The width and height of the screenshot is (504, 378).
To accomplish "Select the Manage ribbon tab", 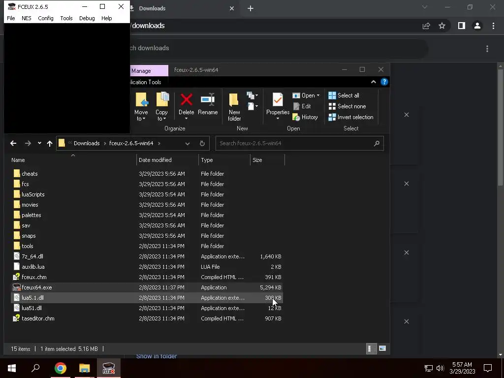I will point(149,71).
